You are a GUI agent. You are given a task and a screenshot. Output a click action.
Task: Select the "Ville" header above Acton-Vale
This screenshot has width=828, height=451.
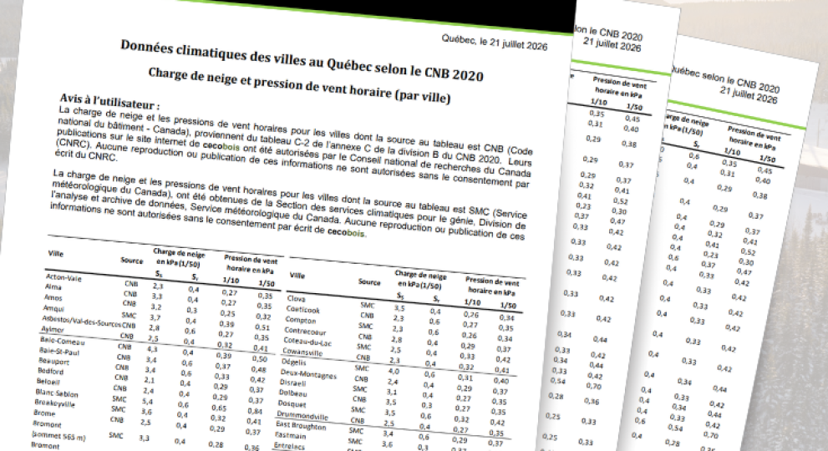click(55, 254)
